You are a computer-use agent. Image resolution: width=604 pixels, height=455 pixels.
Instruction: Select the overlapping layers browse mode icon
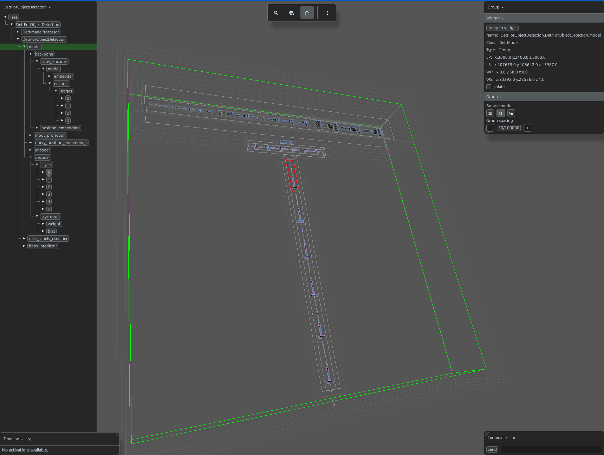511,113
